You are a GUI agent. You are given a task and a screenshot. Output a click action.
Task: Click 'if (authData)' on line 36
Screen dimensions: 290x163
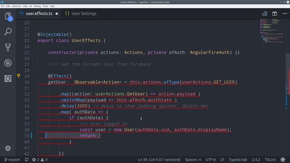(x=86, y=118)
